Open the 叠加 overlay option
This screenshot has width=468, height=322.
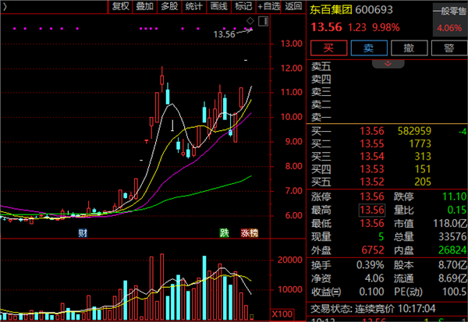(144, 7)
